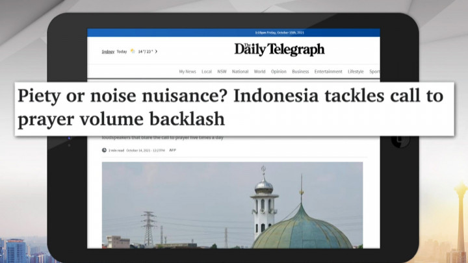Open the Sport section
The width and height of the screenshot is (468, 263).
click(x=374, y=71)
